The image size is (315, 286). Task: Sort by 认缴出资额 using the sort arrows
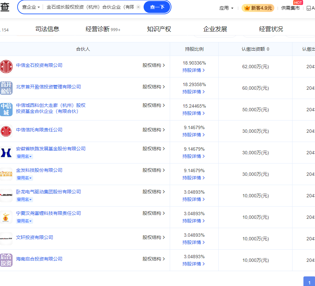(x=268, y=49)
